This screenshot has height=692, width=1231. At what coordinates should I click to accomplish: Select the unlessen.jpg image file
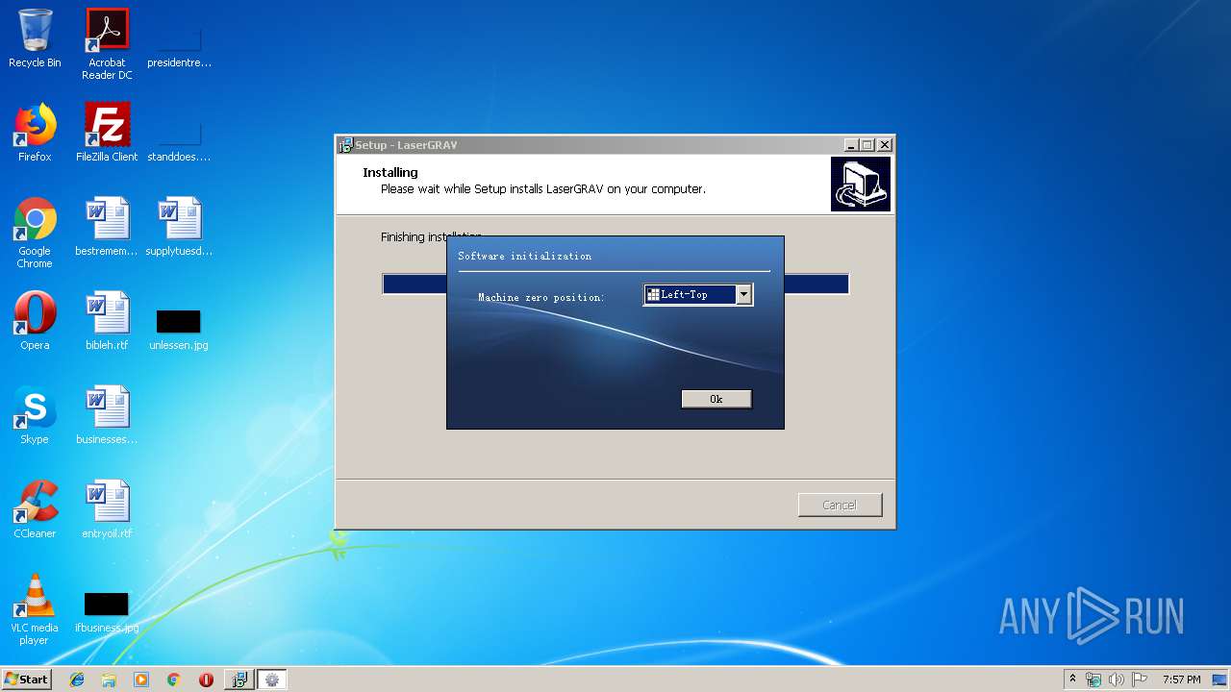click(179, 329)
